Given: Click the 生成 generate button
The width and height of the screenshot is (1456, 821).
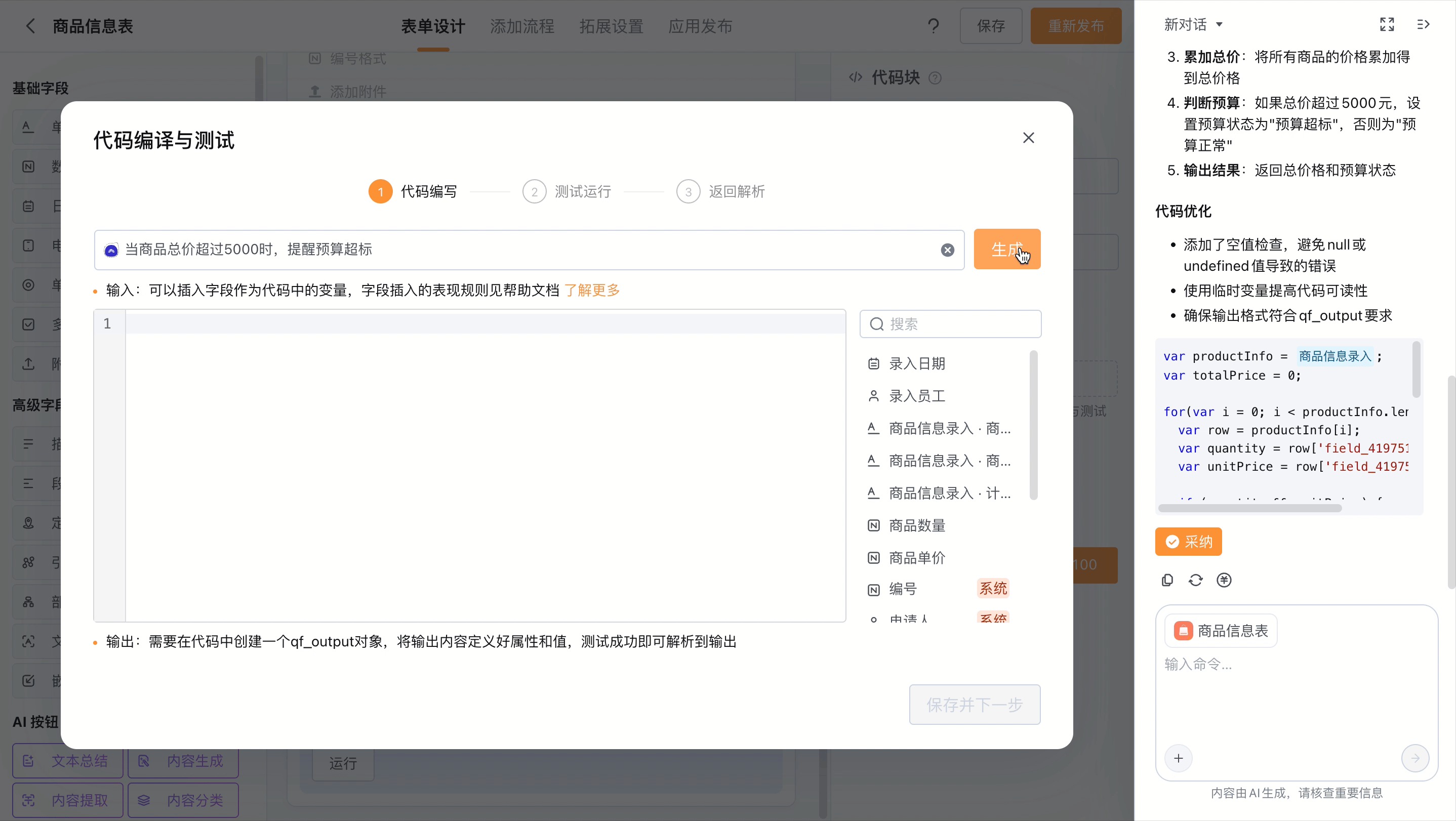Looking at the screenshot, I should coord(1006,249).
